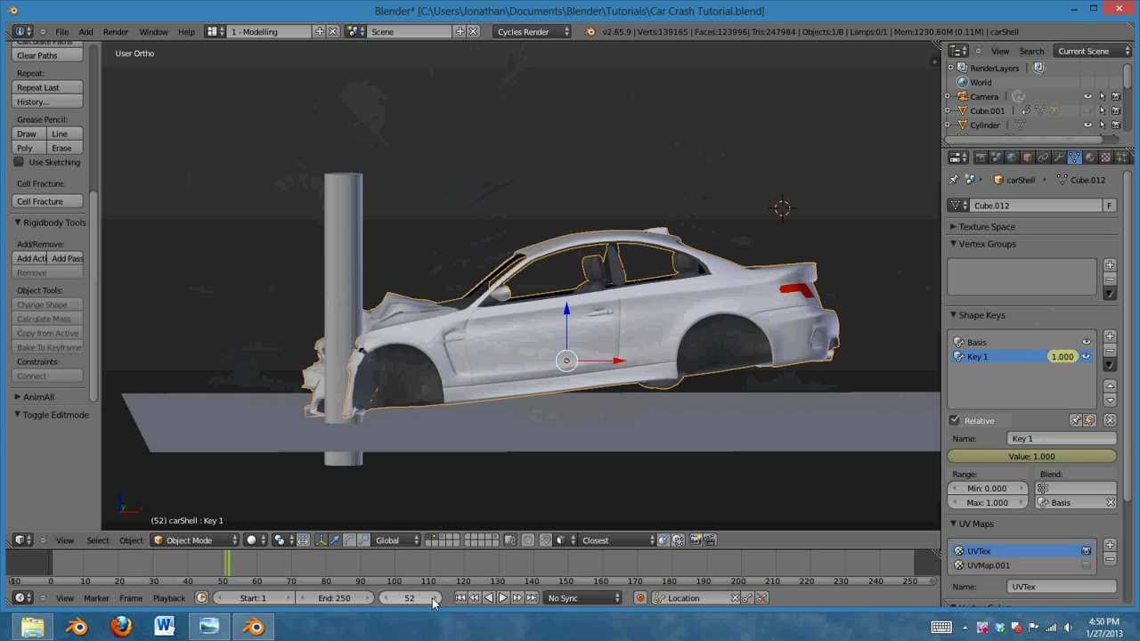Click the Cell Fracture button
The width and height of the screenshot is (1140, 641).
tap(49, 201)
